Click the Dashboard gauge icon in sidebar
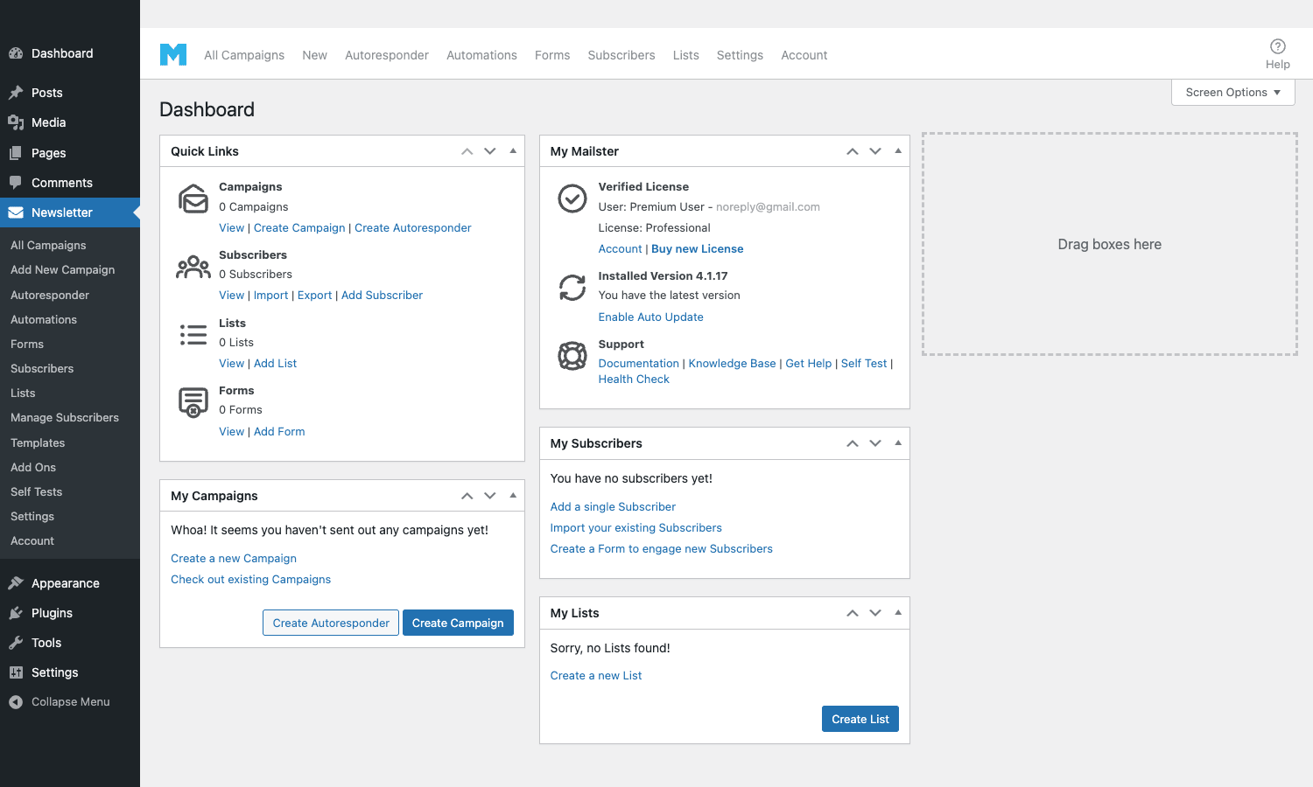1313x787 pixels. [16, 53]
